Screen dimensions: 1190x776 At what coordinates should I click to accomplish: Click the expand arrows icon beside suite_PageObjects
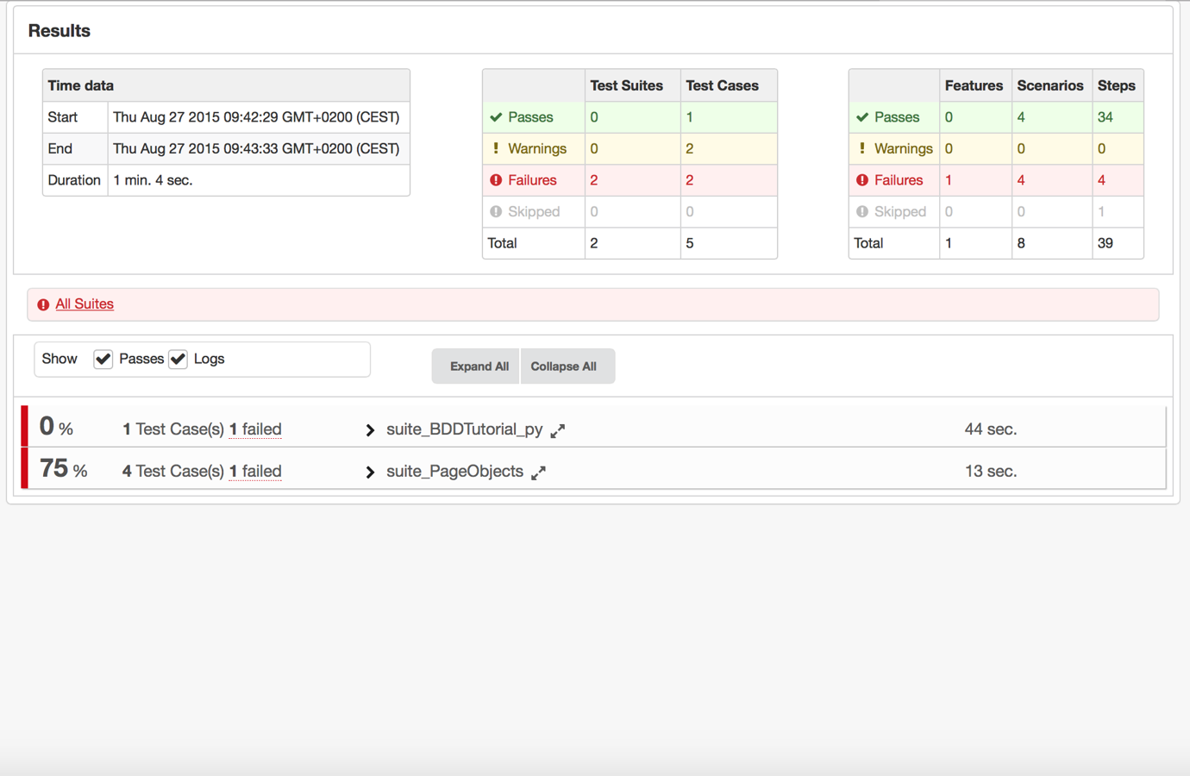[x=538, y=472]
